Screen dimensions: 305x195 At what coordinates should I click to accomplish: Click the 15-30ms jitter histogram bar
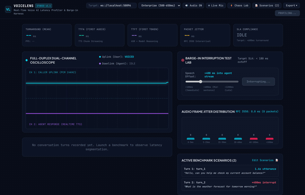tap(222, 138)
